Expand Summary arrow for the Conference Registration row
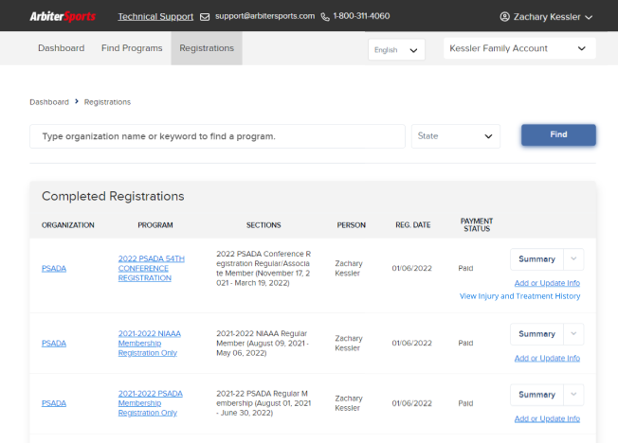The height and width of the screenshot is (443, 618). (573, 259)
